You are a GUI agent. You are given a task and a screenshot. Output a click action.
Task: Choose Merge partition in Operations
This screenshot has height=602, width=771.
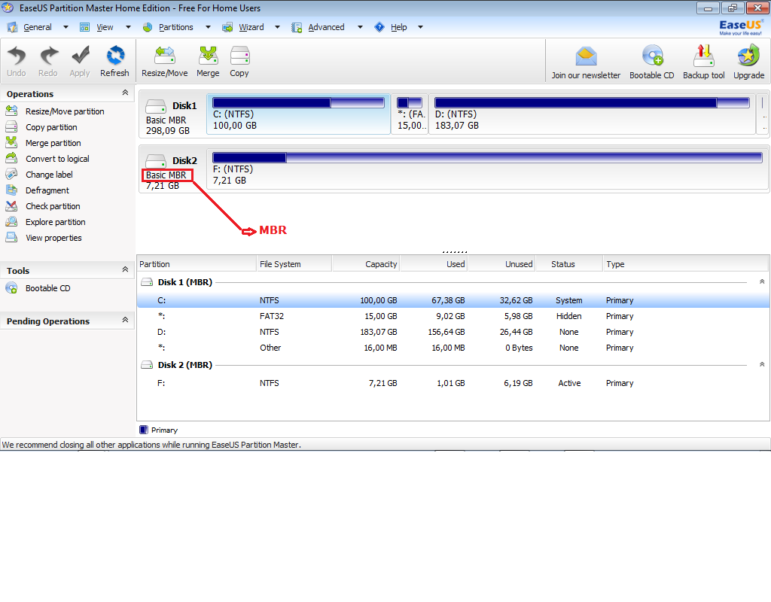tap(53, 143)
